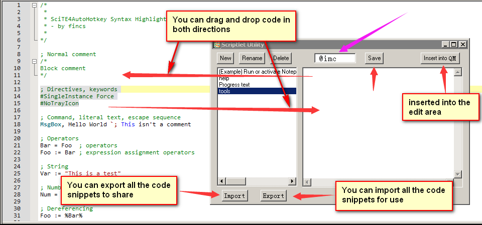This screenshot has height=225, width=482.
Task: Click 'Foo := Bar' on line 22
Action: [57, 152]
